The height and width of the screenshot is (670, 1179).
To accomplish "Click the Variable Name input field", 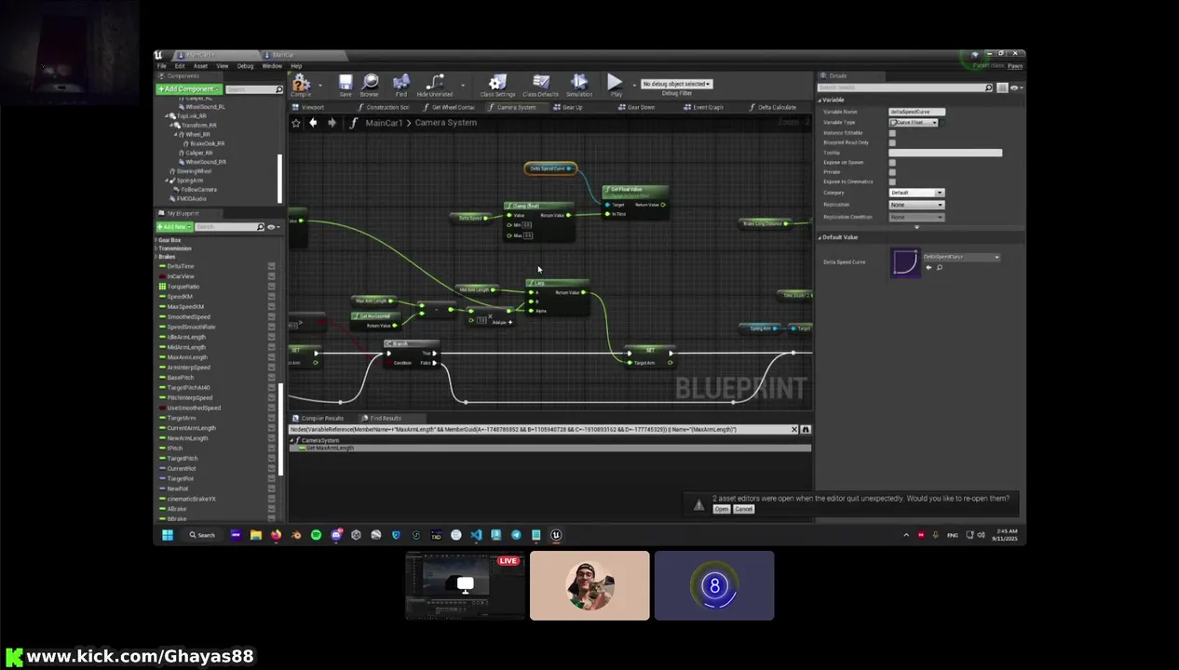I will [916, 113].
